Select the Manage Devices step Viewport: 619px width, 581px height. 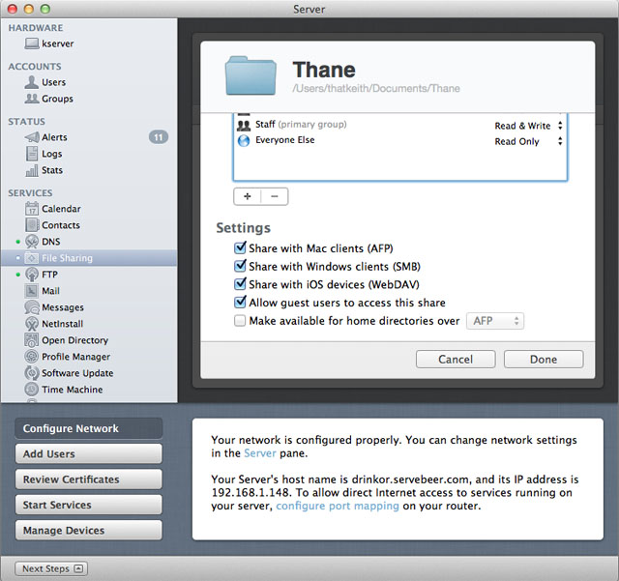[88, 530]
